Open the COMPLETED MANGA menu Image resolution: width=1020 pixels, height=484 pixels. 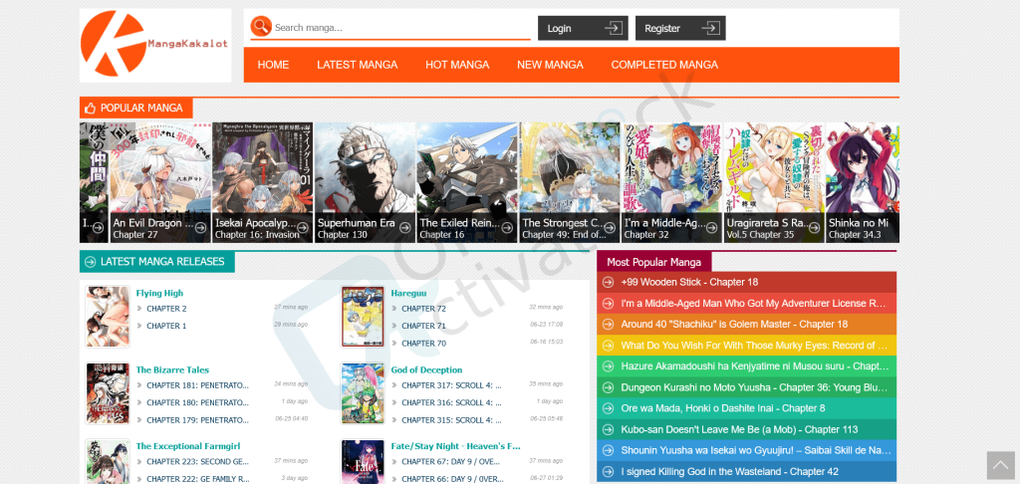664,65
